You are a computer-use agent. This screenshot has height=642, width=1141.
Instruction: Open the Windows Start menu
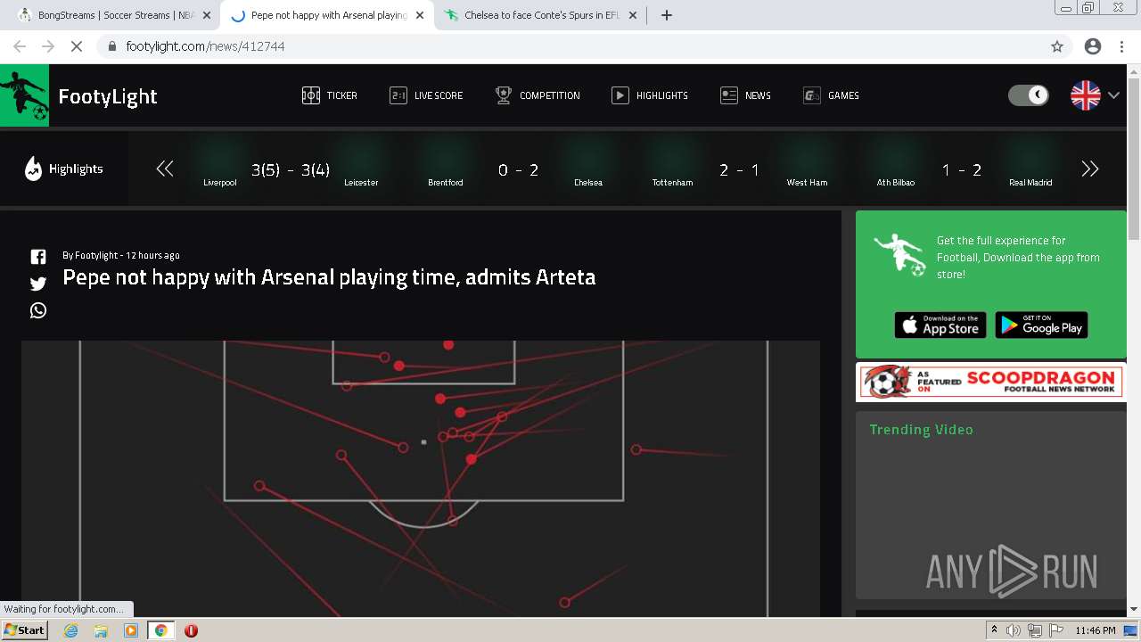[25, 630]
